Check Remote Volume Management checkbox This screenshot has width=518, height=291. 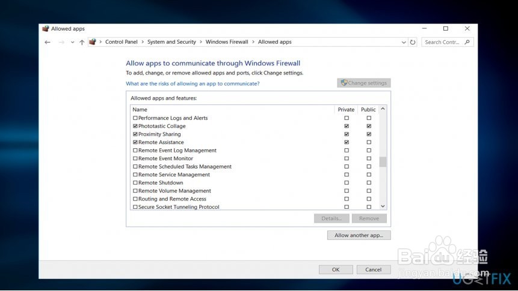135,190
